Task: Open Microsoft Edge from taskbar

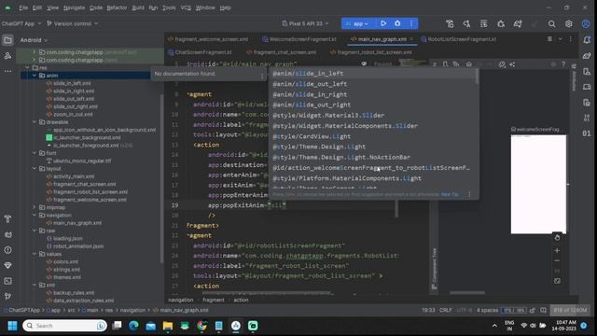Action: coord(133,326)
